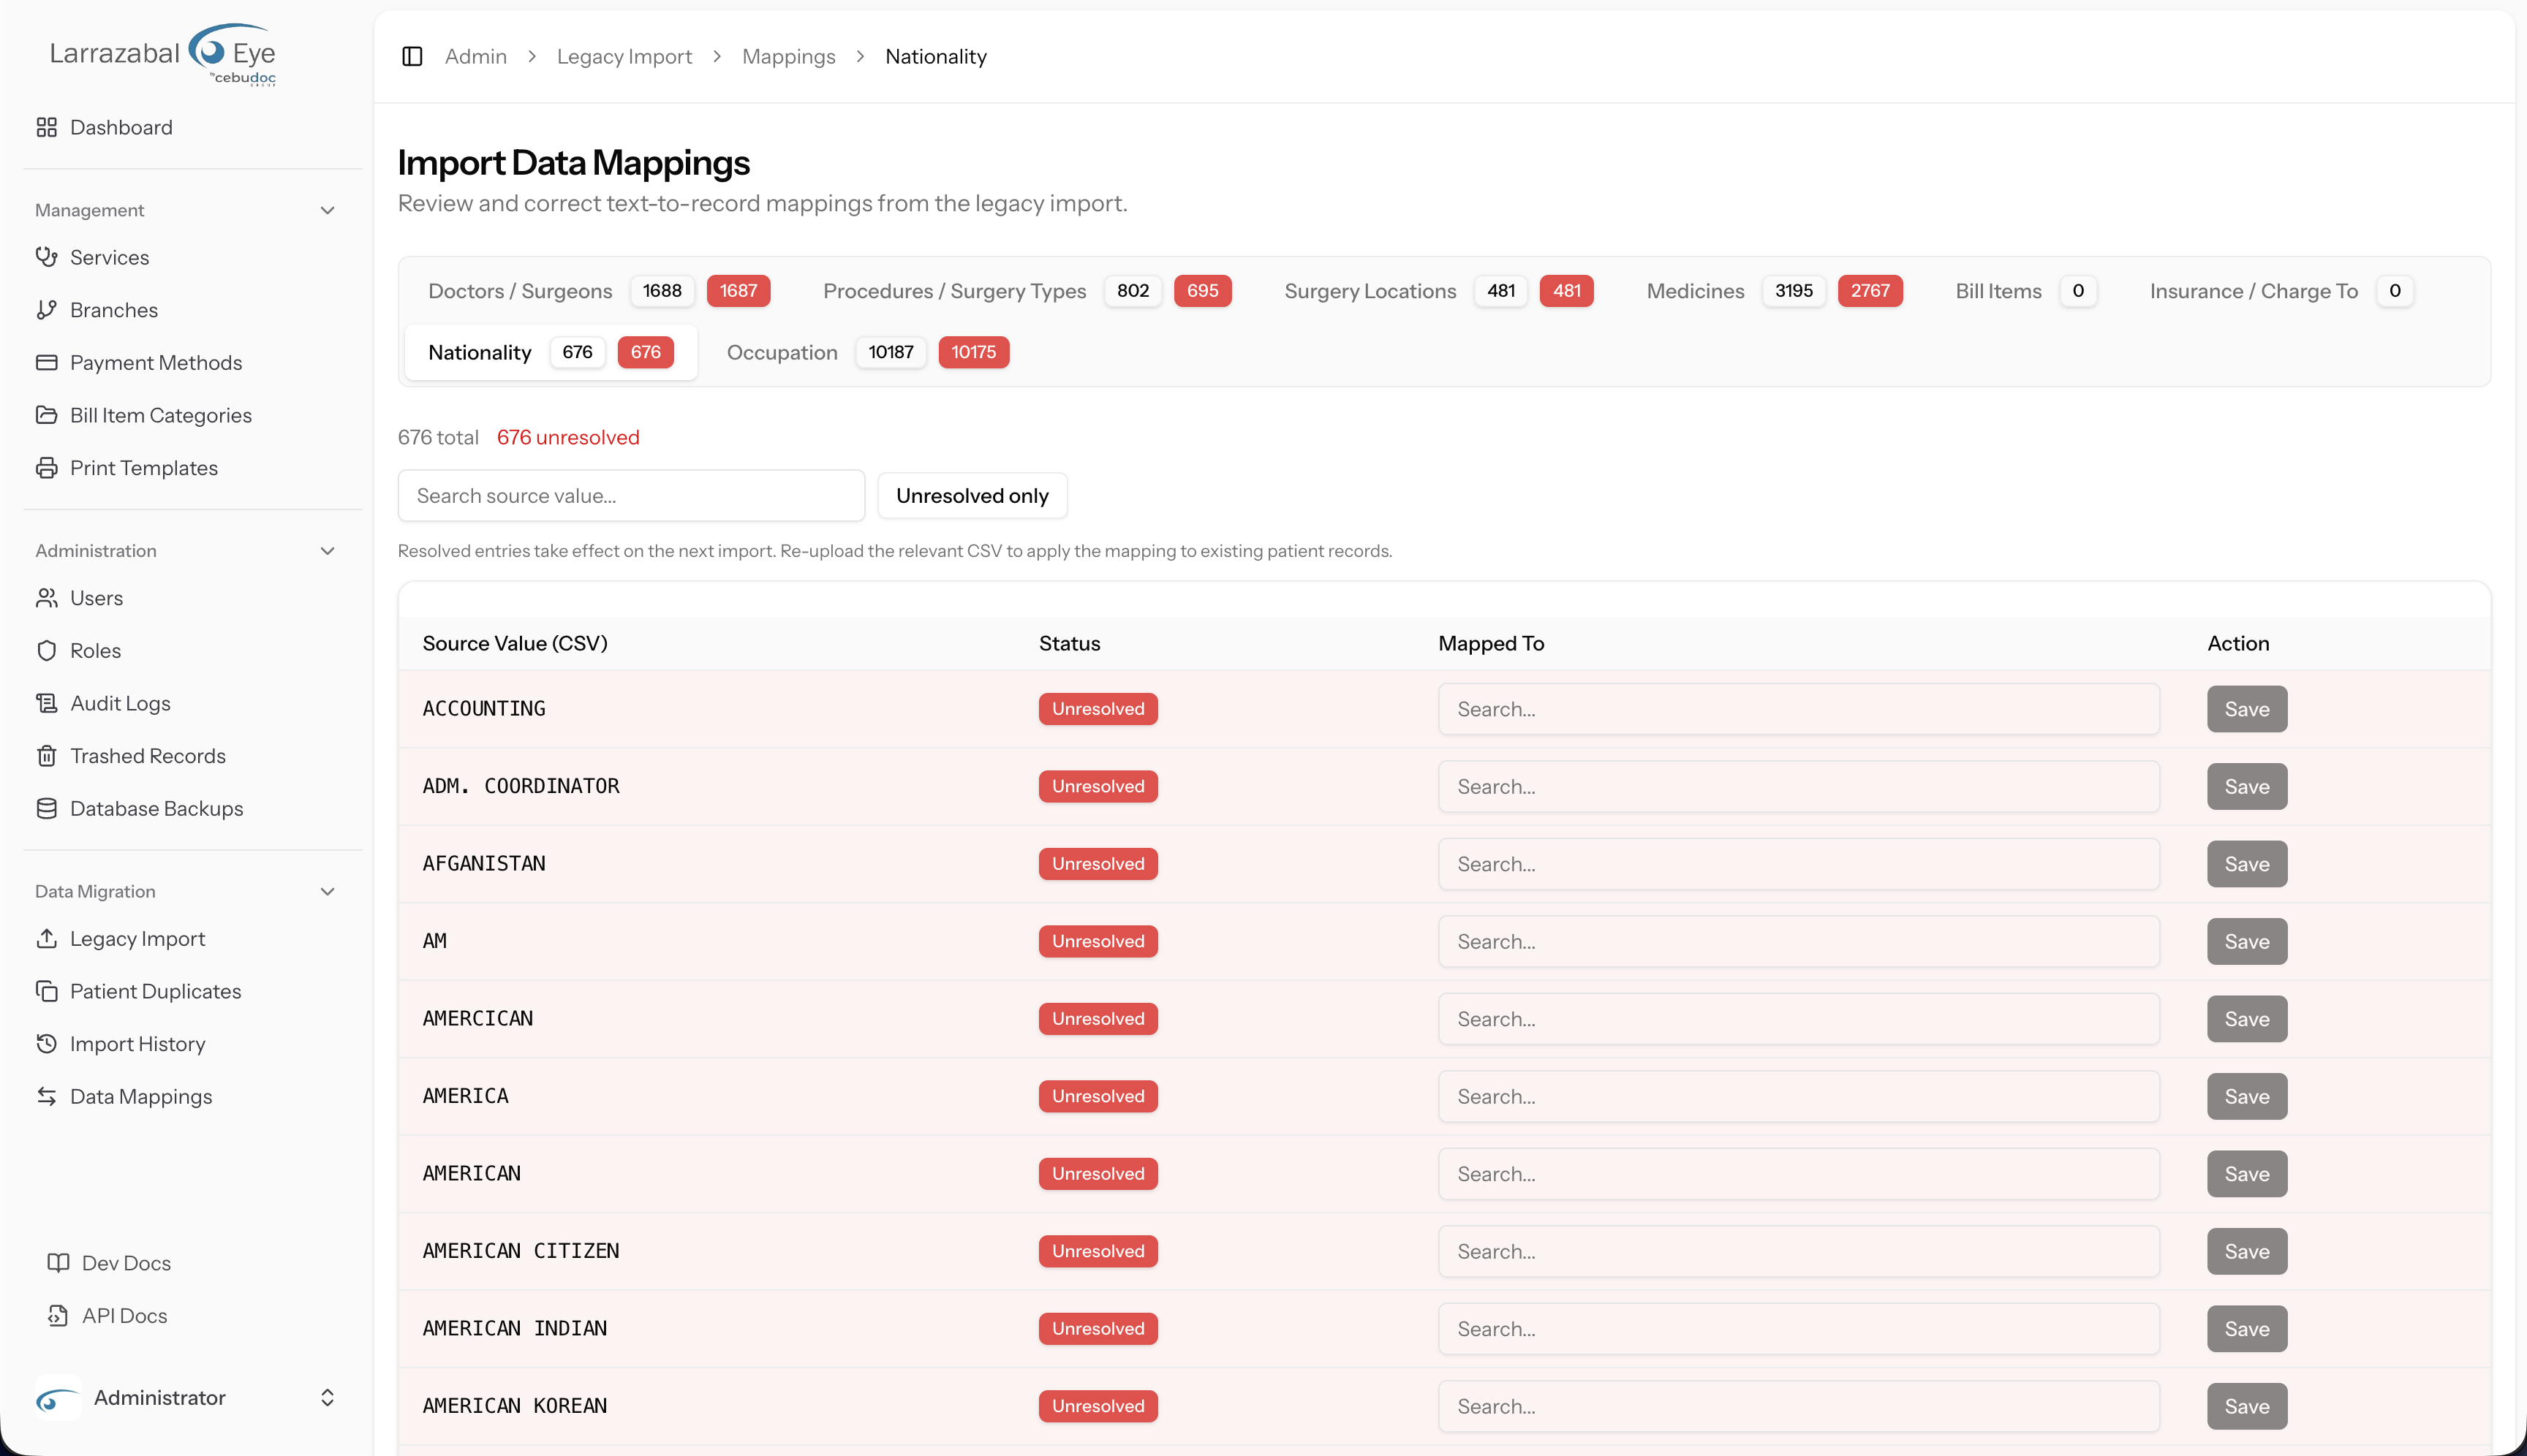This screenshot has height=1456, width=2527.
Task: Click the Roles shield icon
Action: coord(46,650)
